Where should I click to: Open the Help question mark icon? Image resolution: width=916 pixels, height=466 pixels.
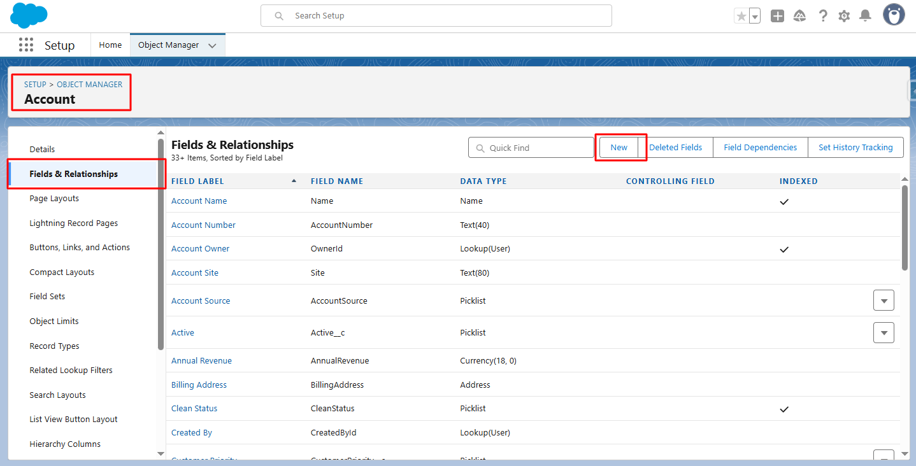pyautogui.click(x=823, y=17)
